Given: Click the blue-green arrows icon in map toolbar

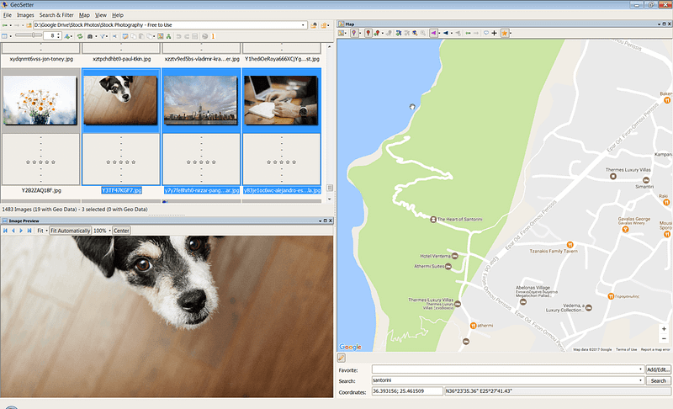Looking at the screenshot, I should pos(399,33).
